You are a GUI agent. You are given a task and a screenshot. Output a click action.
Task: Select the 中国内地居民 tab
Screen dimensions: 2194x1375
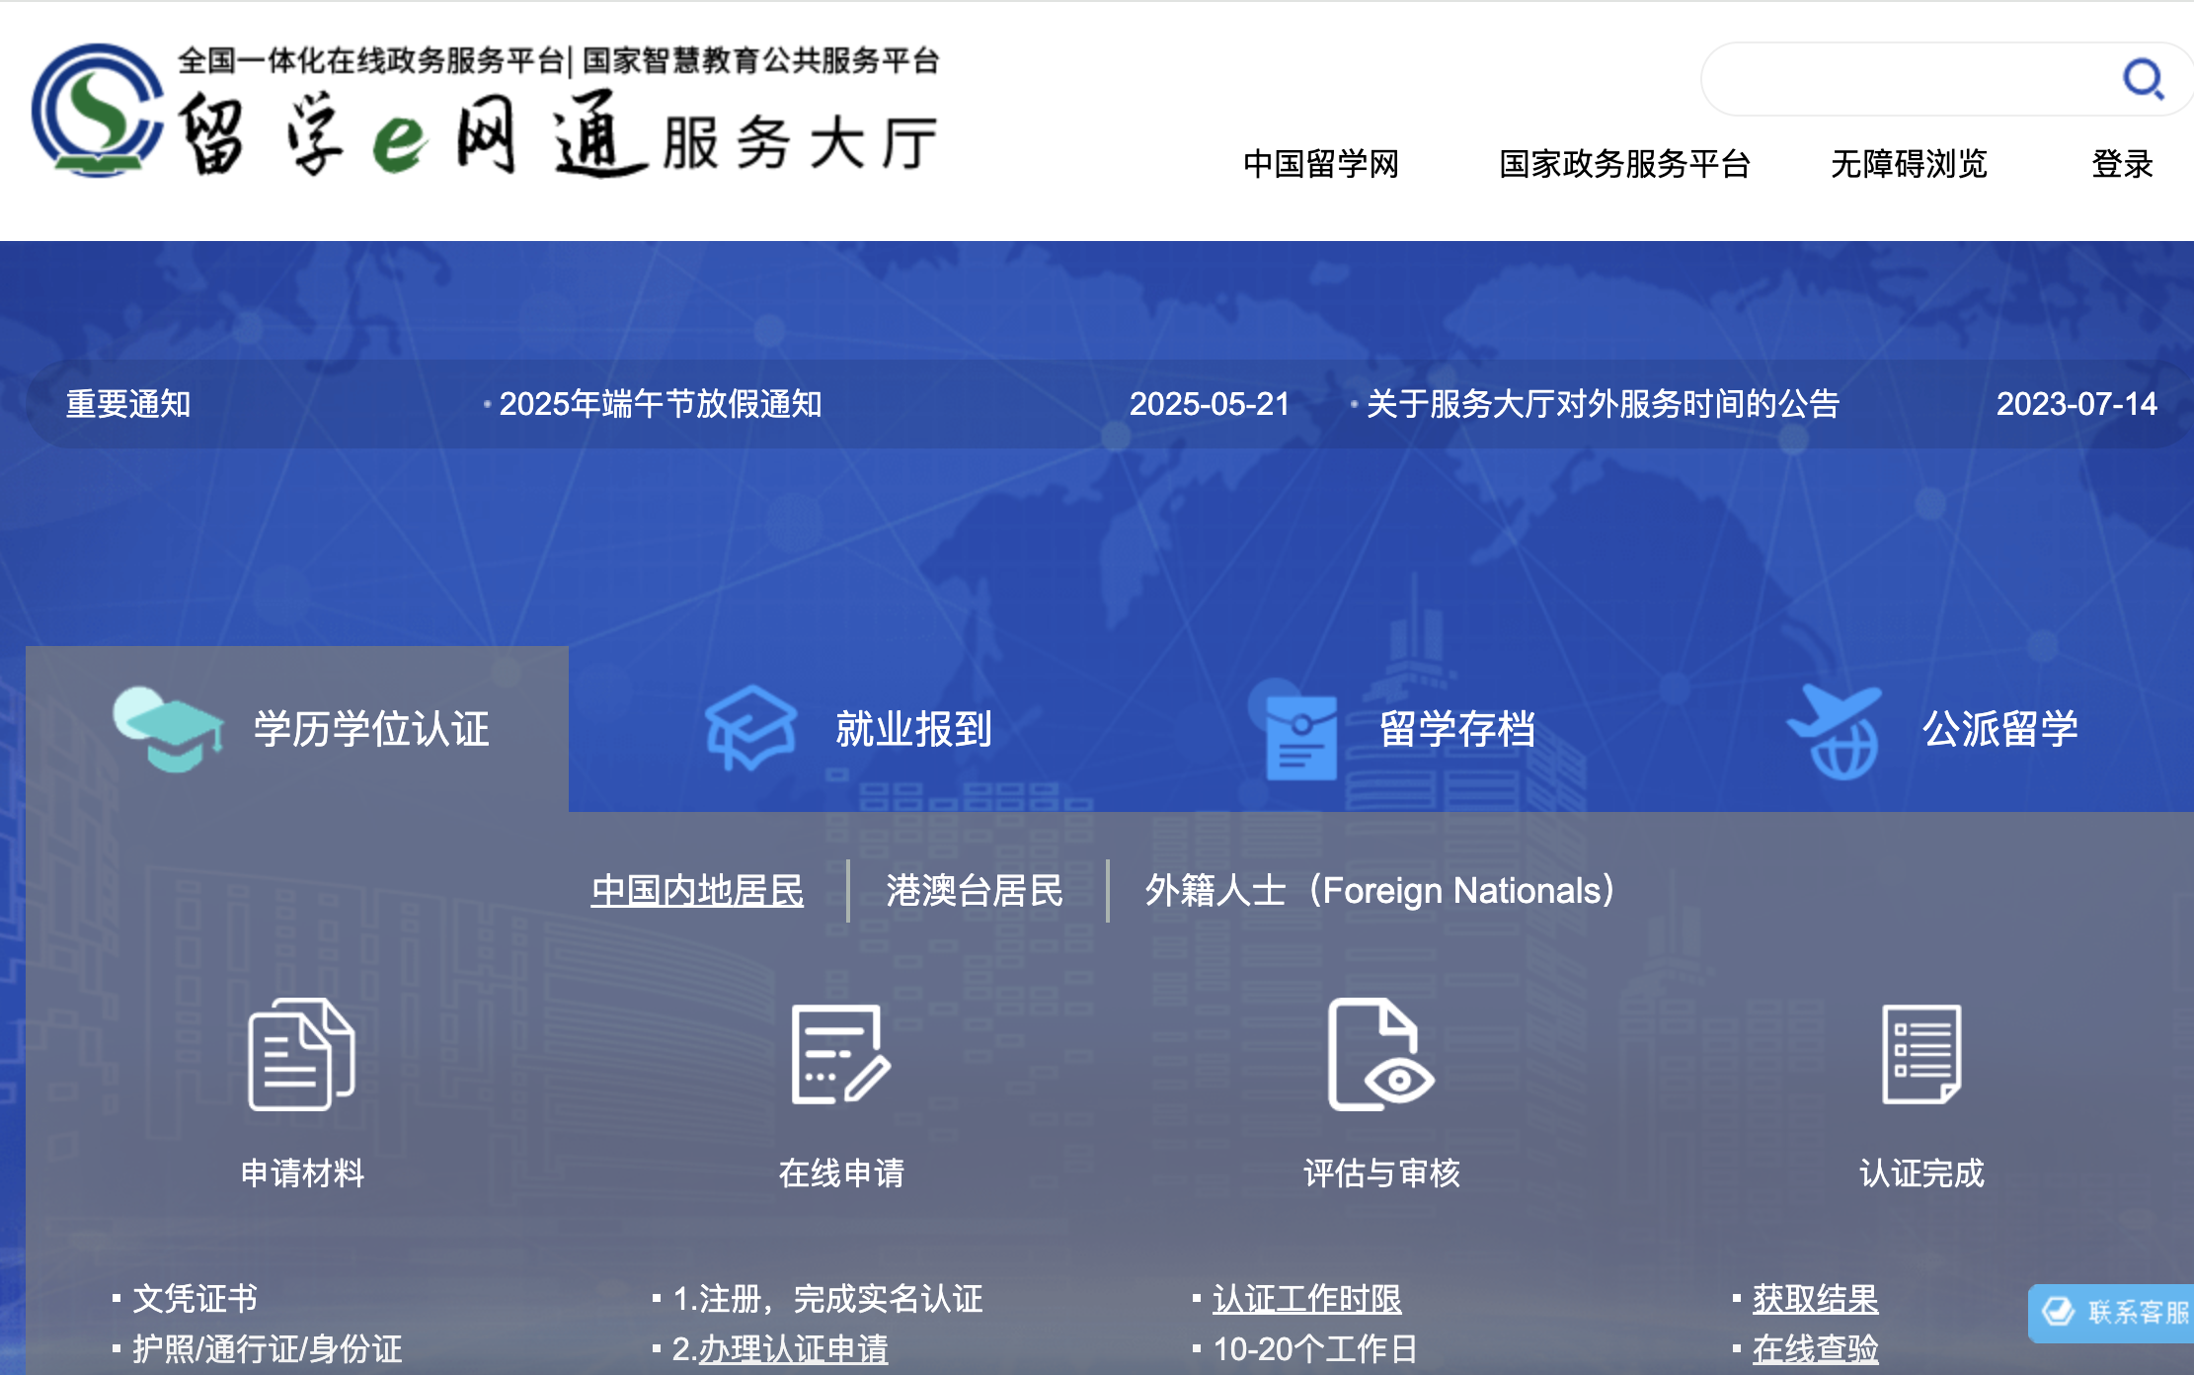click(697, 891)
